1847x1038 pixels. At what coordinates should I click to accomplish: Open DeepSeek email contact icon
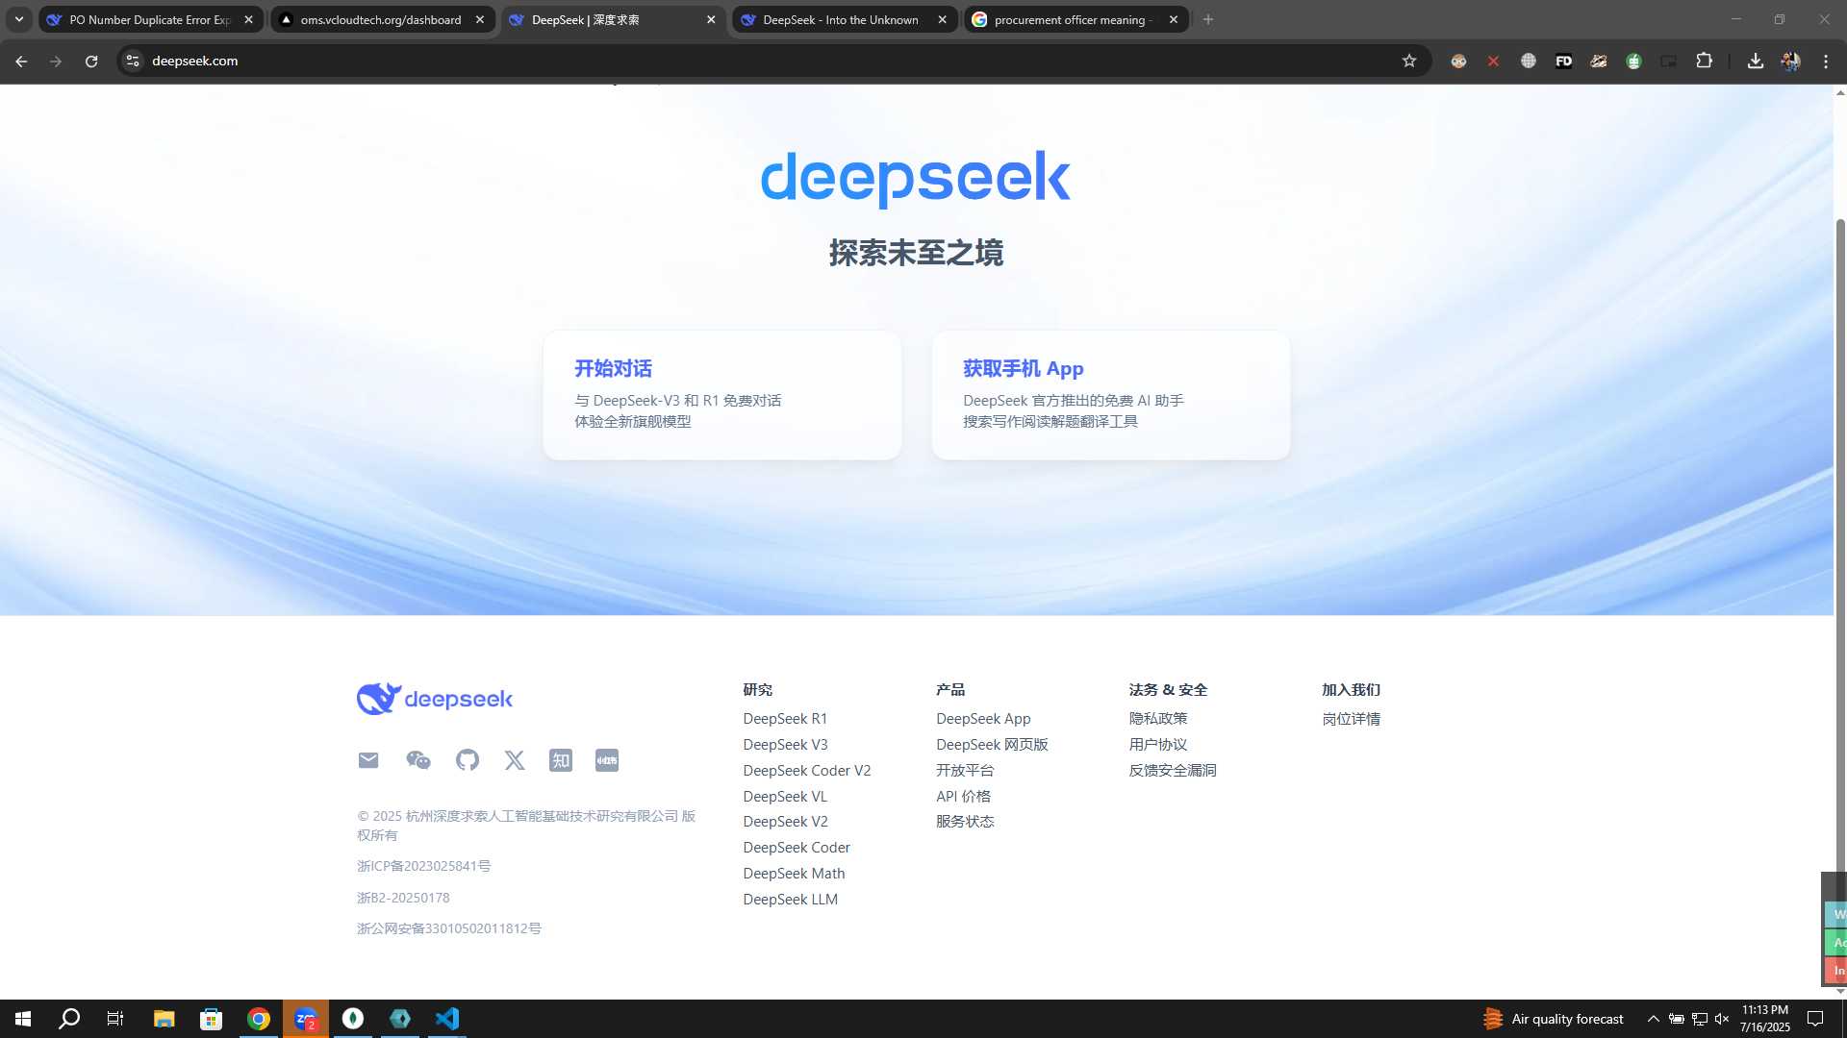point(368,760)
